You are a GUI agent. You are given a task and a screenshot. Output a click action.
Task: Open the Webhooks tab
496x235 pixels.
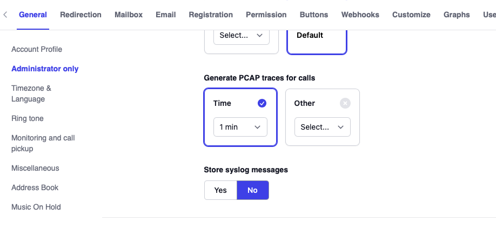[360, 15]
